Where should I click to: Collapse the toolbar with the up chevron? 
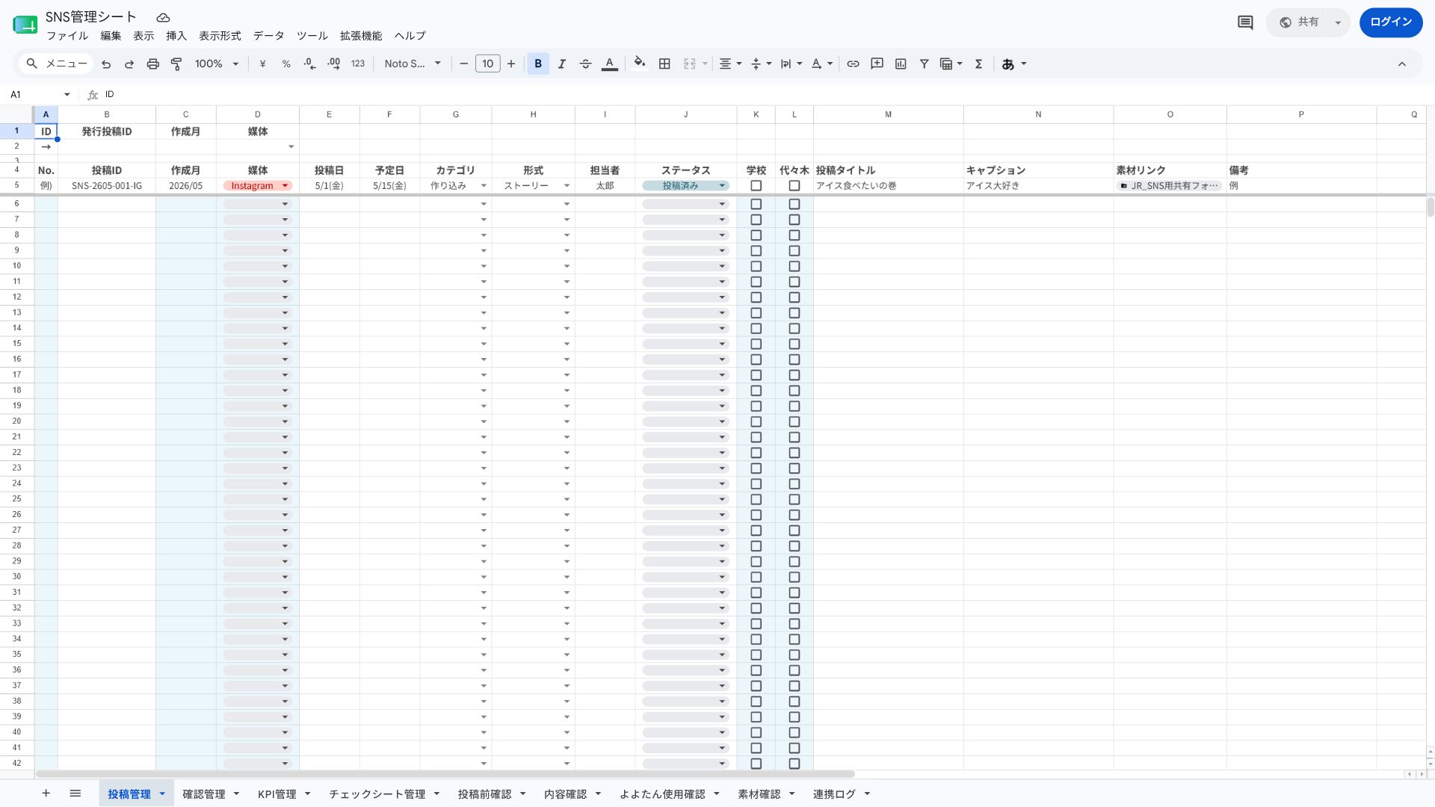click(1402, 64)
